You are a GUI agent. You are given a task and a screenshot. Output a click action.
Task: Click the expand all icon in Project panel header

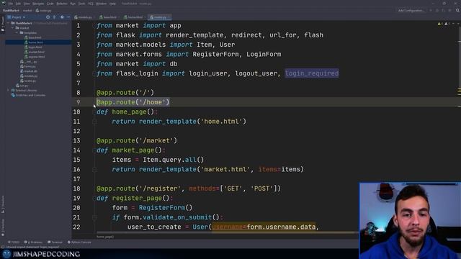[55, 17]
